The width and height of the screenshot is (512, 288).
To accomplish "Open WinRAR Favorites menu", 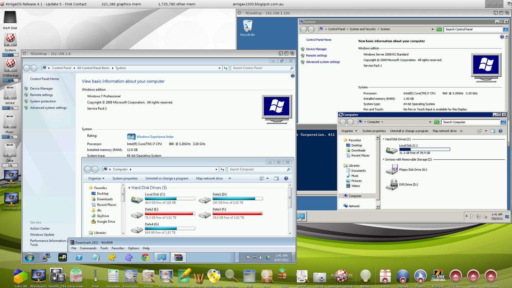I will point(118,248).
